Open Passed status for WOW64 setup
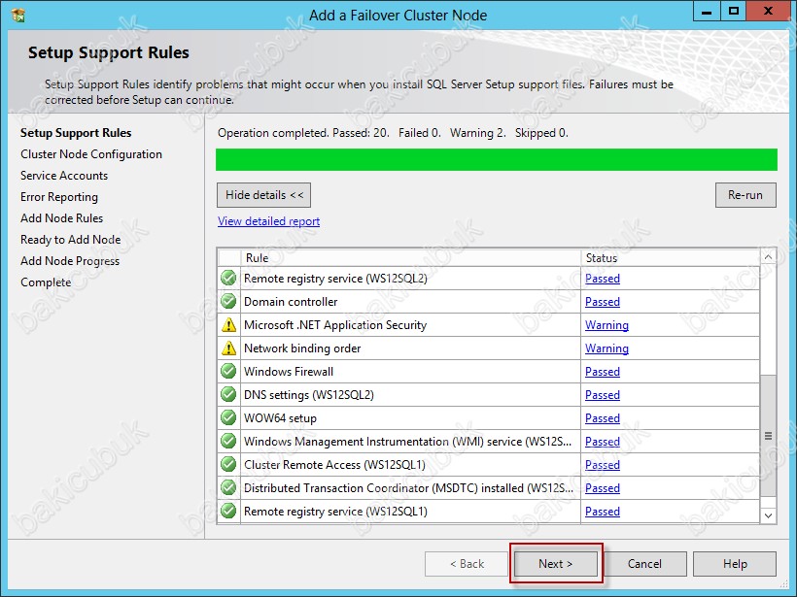 [603, 418]
